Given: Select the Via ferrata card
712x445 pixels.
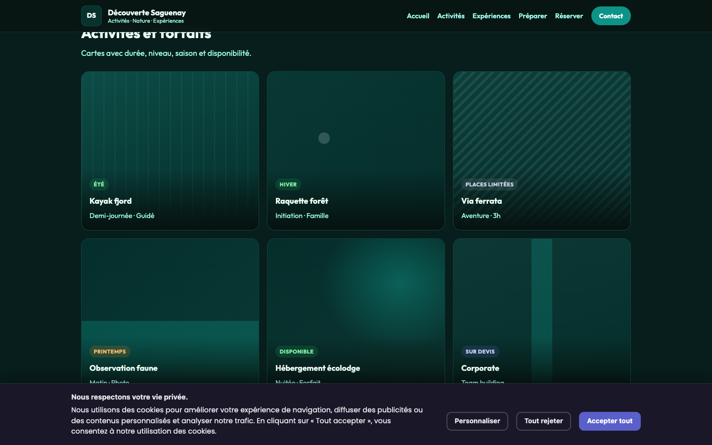Looking at the screenshot, I should coord(542,151).
